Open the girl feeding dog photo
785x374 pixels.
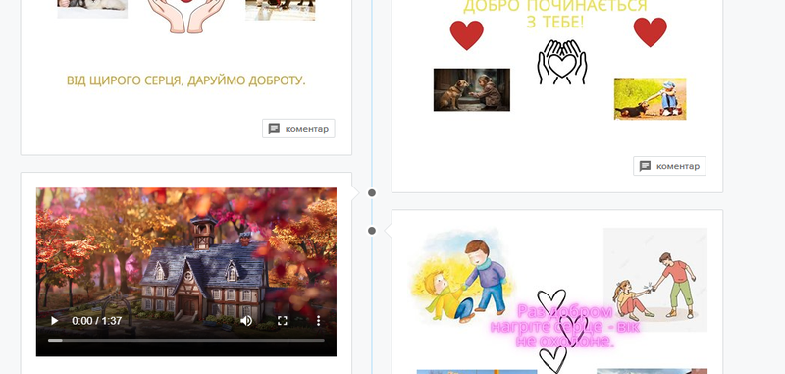[472, 89]
